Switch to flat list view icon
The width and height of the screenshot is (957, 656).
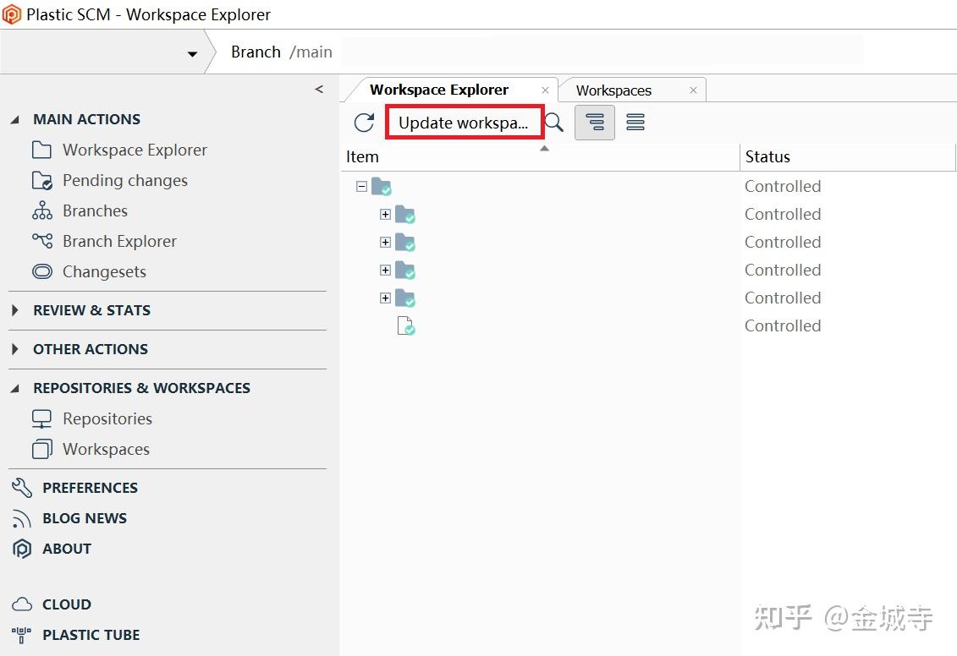[x=635, y=122]
